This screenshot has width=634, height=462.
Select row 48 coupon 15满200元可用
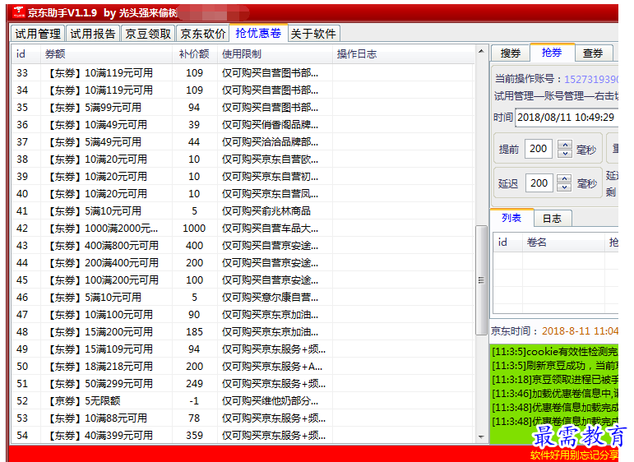[243, 332]
